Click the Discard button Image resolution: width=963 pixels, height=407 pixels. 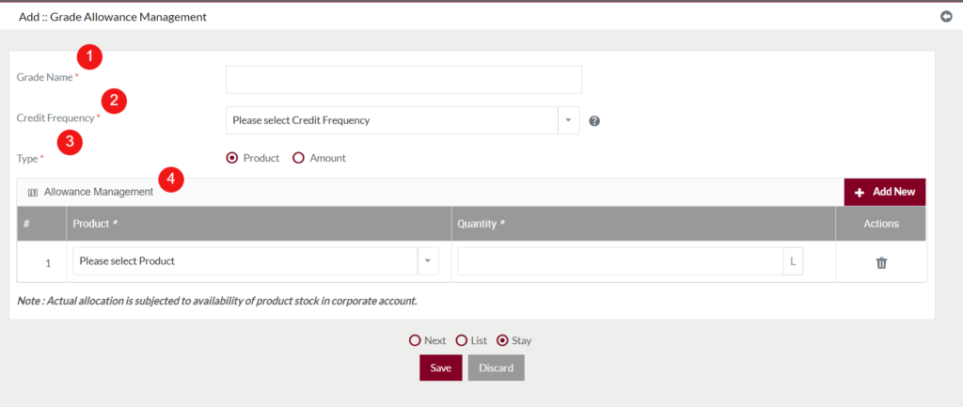[497, 368]
